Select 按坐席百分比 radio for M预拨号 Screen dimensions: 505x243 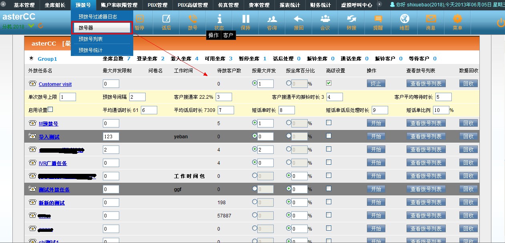(289, 123)
